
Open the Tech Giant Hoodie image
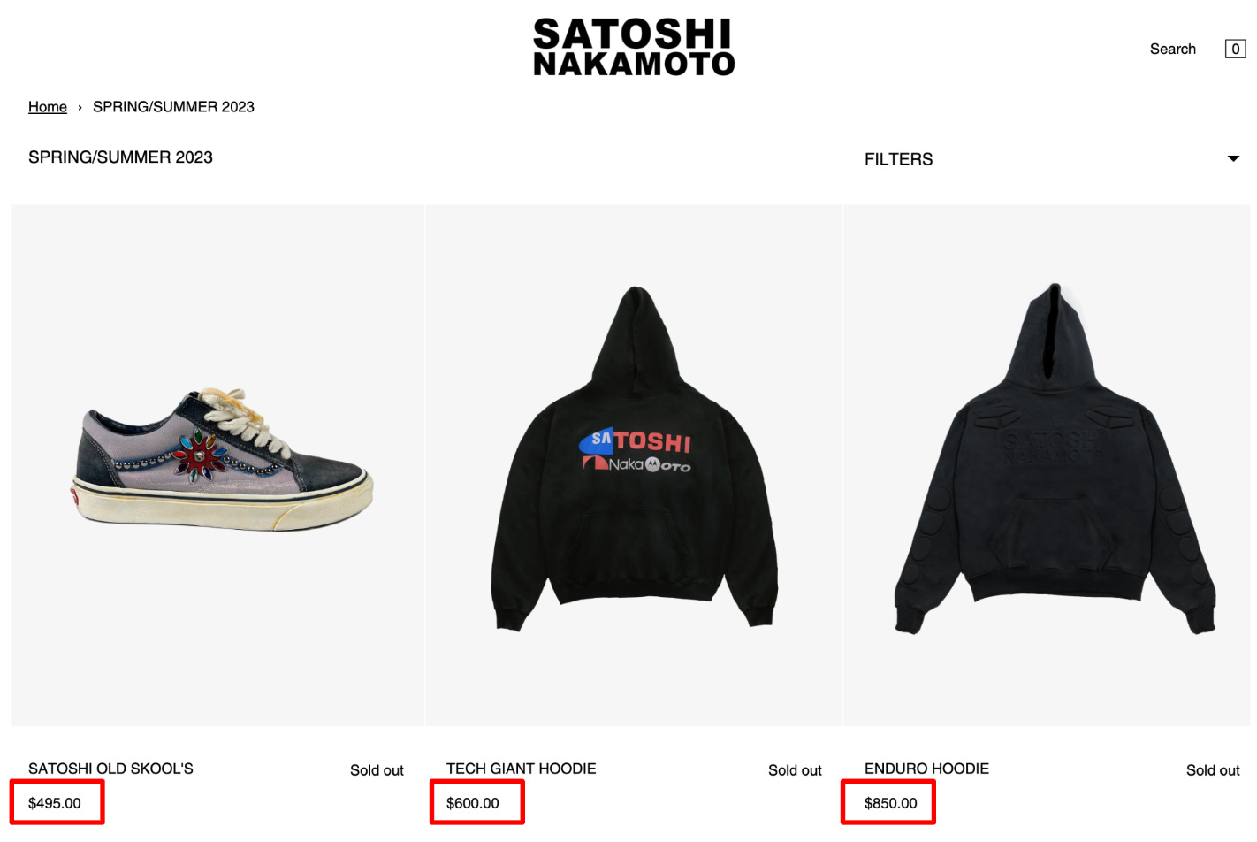tap(634, 465)
